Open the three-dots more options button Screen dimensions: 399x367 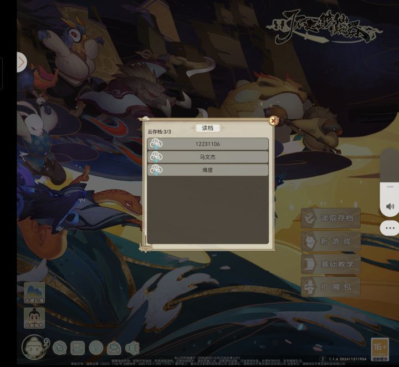tap(390, 228)
